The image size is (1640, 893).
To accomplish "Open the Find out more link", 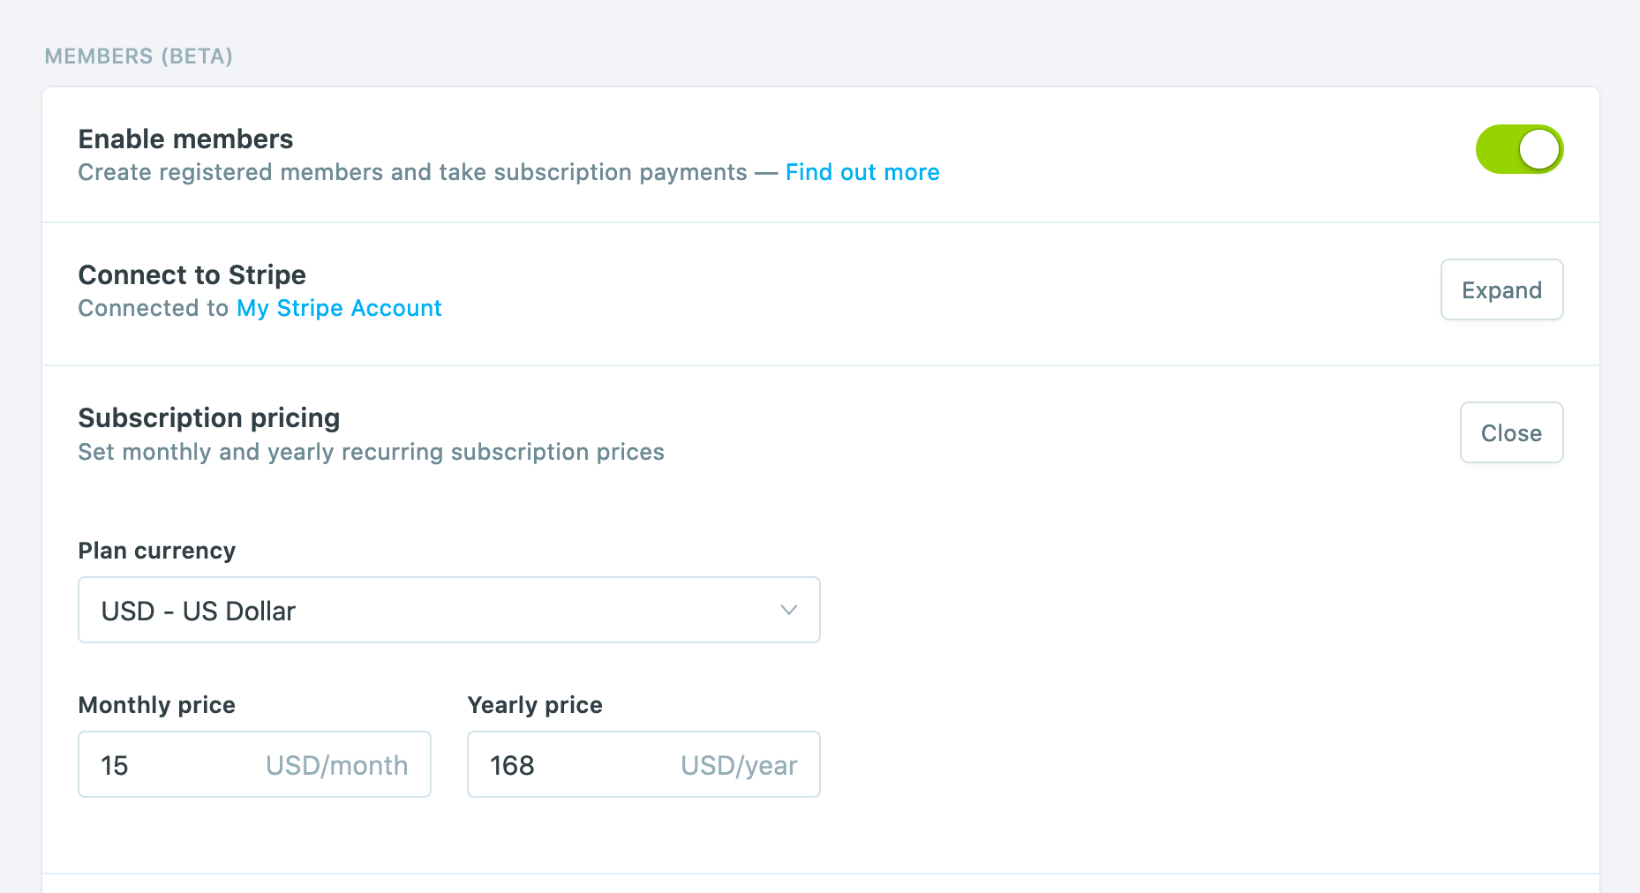I will coord(861,172).
